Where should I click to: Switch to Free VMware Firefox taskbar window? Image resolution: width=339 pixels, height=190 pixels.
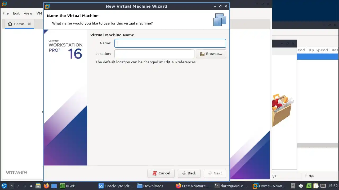(x=193, y=186)
